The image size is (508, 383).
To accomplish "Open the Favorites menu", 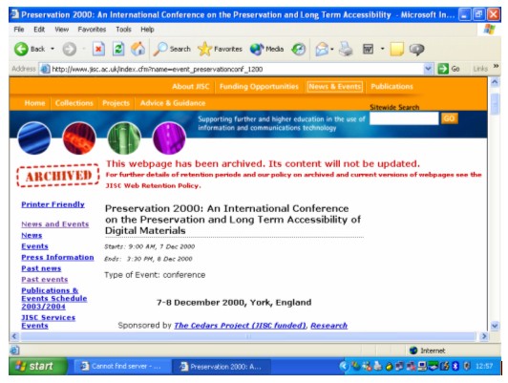I will tap(92, 30).
